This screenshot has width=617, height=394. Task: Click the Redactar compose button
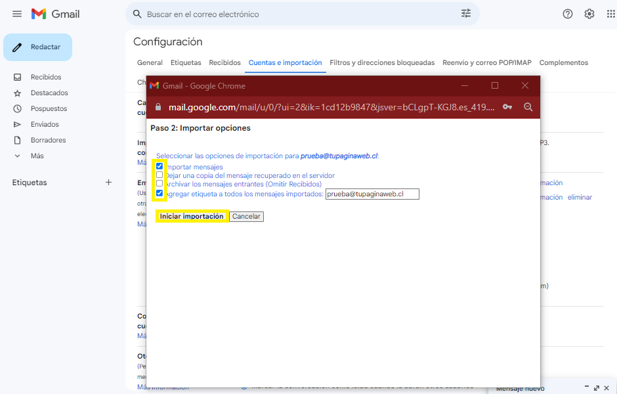pyautogui.click(x=38, y=47)
